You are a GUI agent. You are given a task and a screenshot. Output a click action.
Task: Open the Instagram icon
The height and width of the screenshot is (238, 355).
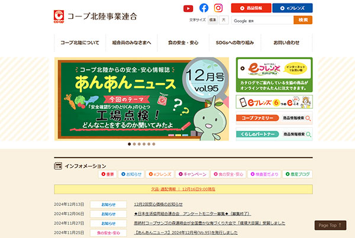[x=218, y=8]
